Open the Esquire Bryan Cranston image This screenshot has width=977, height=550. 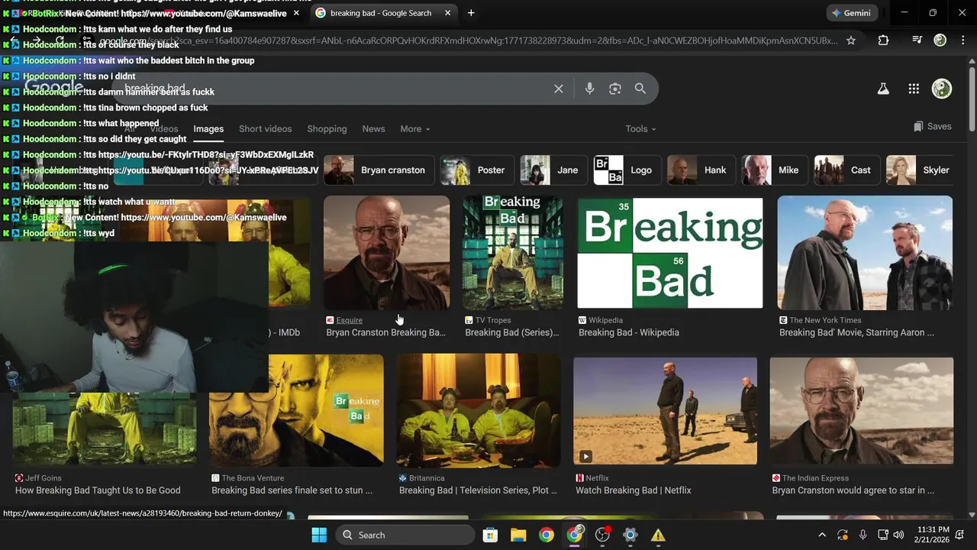386,253
